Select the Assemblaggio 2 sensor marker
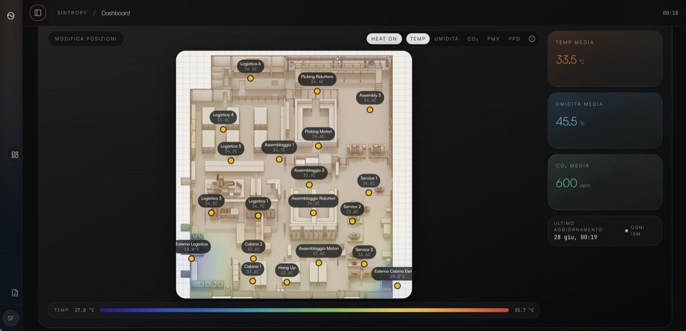The width and height of the screenshot is (686, 331). (x=309, y=185)
